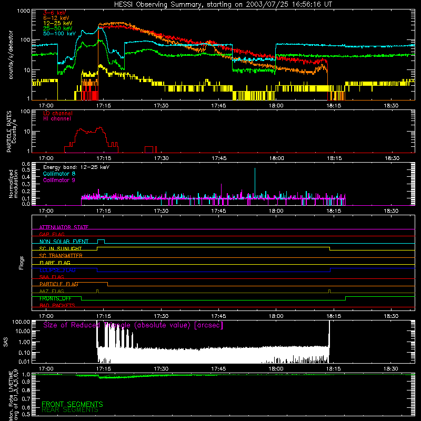Click the NON SOLAR EVENT raised pulse

(x=101, y=241)
